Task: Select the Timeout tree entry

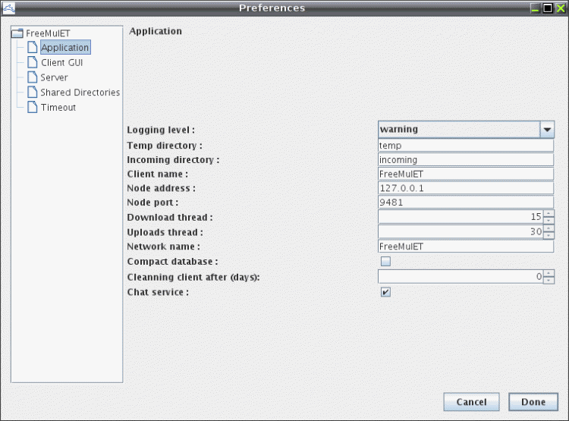Action: pyautogui.click(x=58, y=108)
